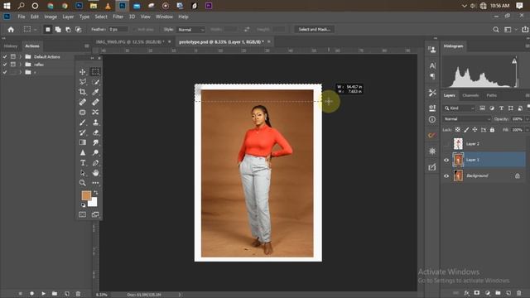
Task: Select the Zoom tool in toolbox
Action: [x=82, y=183]
